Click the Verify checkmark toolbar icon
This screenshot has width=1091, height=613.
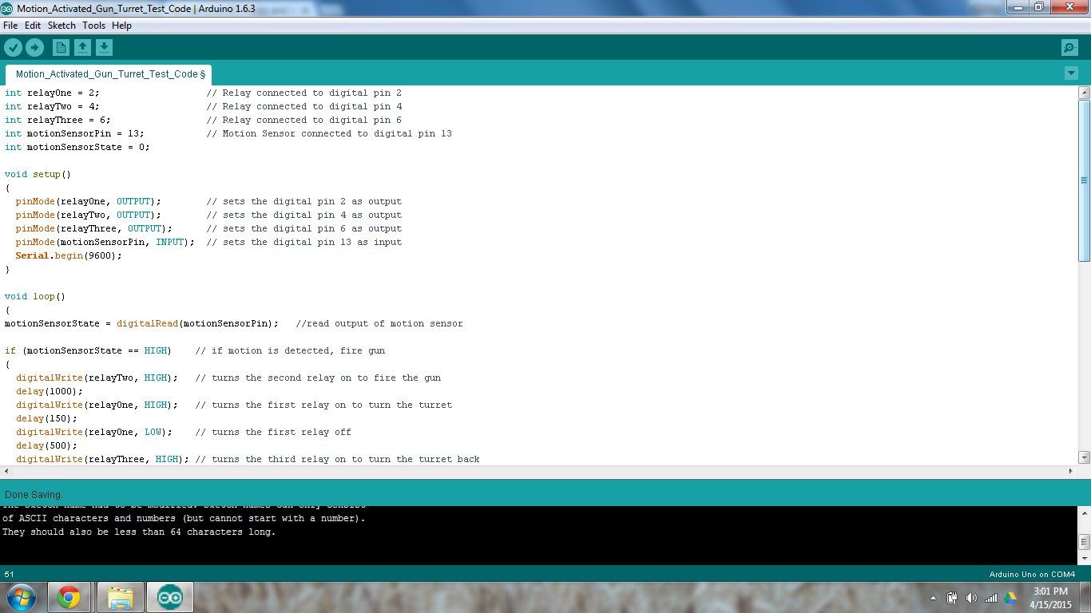click(x=13, y=48)
